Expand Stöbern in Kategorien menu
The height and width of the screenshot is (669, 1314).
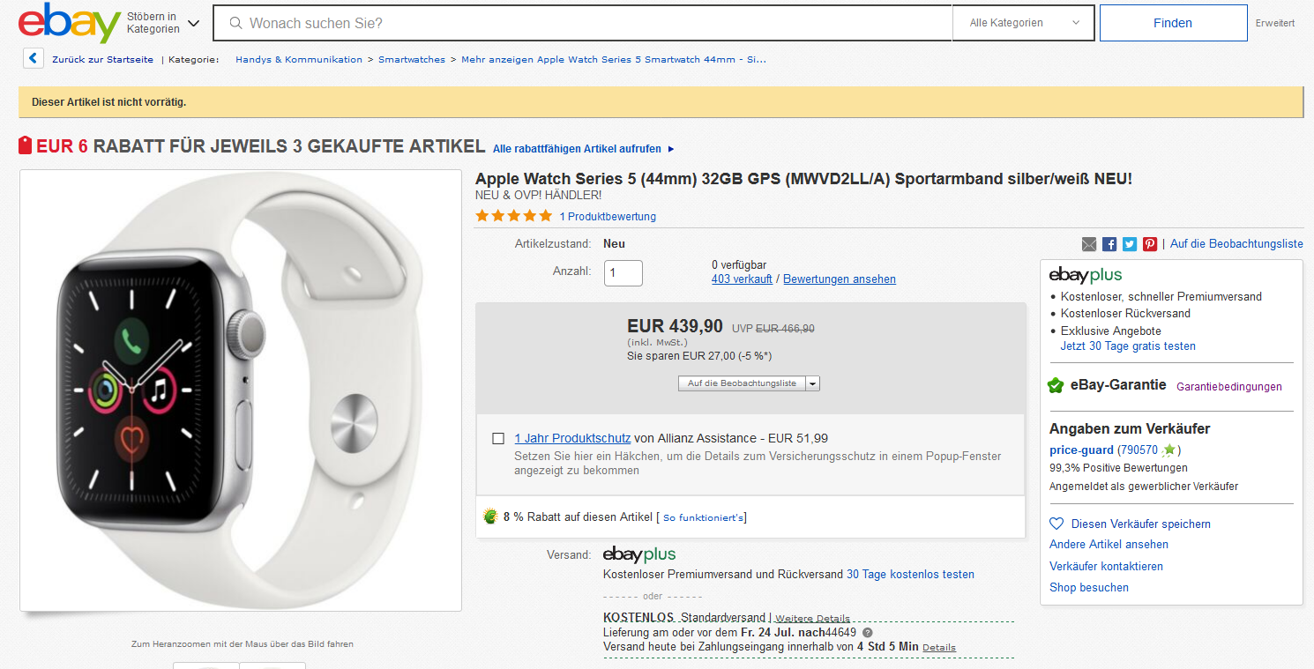pyautogui.click(x=163, y=23)
